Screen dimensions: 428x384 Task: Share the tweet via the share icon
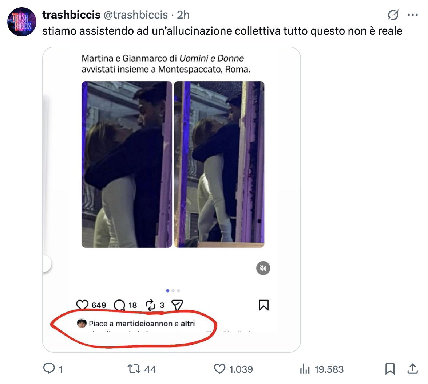(412, 369)
